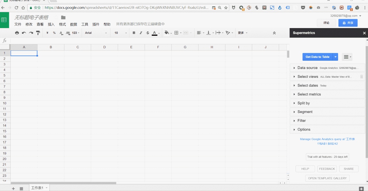Image resolution: width=368 pixels, height=191 pixels.
Task: Click the paint format roller icon
Action: (38, 33)
